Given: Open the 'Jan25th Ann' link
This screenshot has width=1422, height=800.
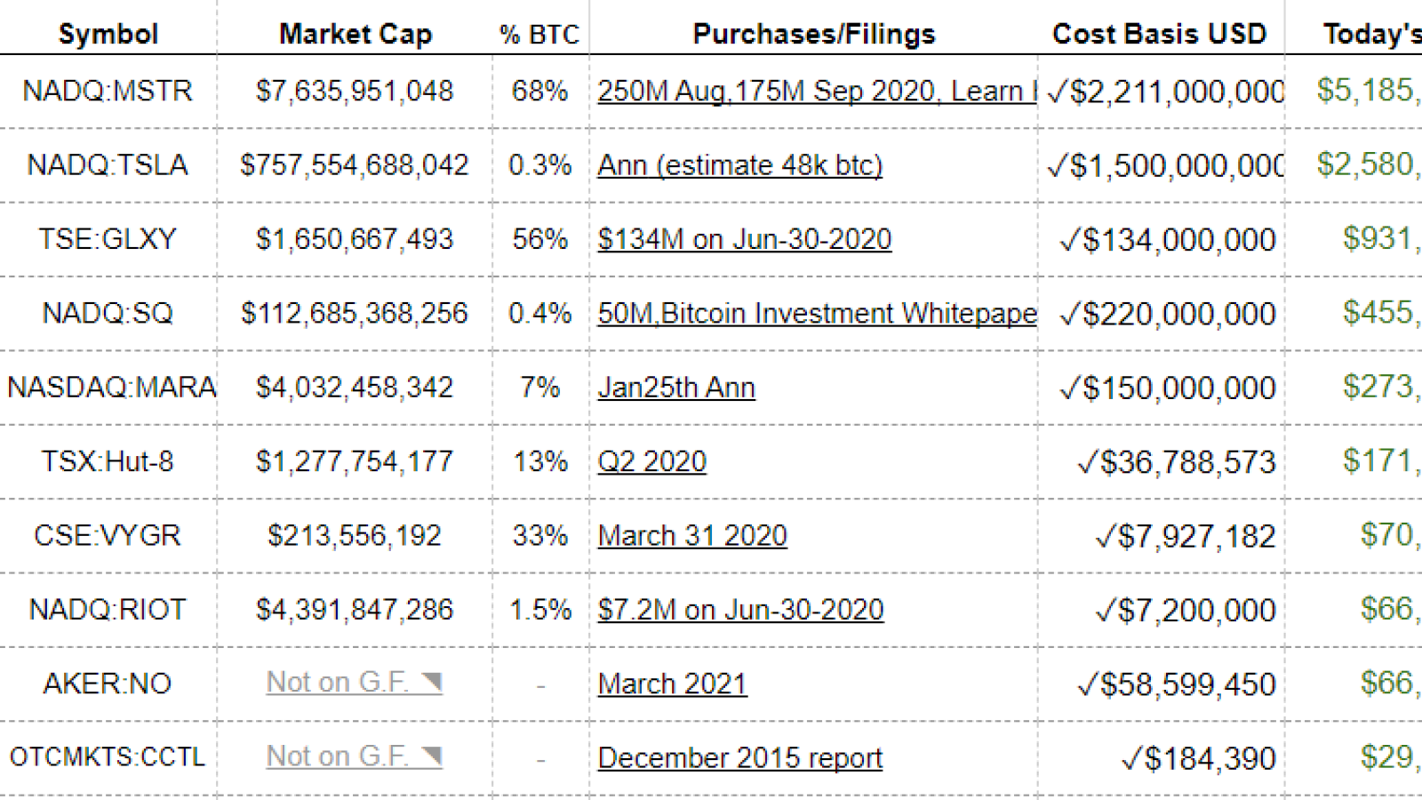Looking at the screenshot, I should (676, 388).
